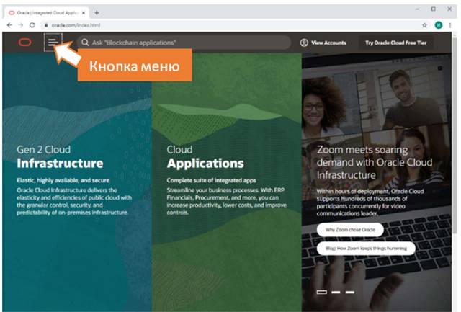Reload the page

click(x=32, y=24)
